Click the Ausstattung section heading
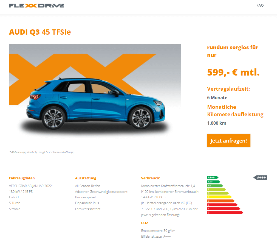This screenshot has width=277, height=242. coord(86,178)
